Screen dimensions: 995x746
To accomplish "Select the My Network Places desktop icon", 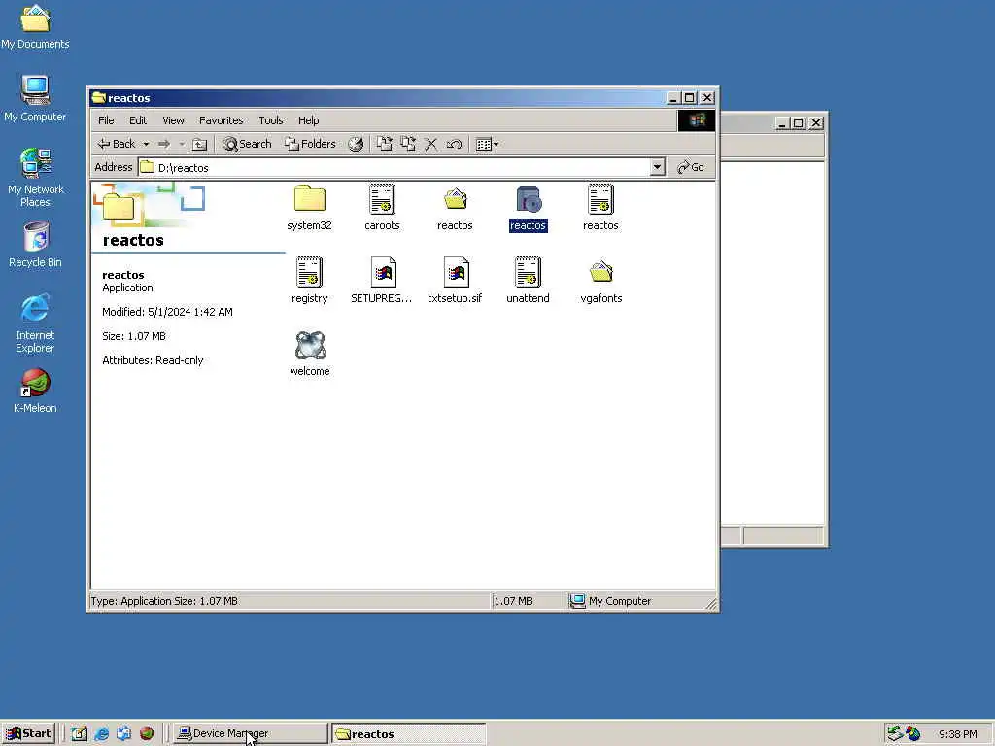I will click(36, 178).
